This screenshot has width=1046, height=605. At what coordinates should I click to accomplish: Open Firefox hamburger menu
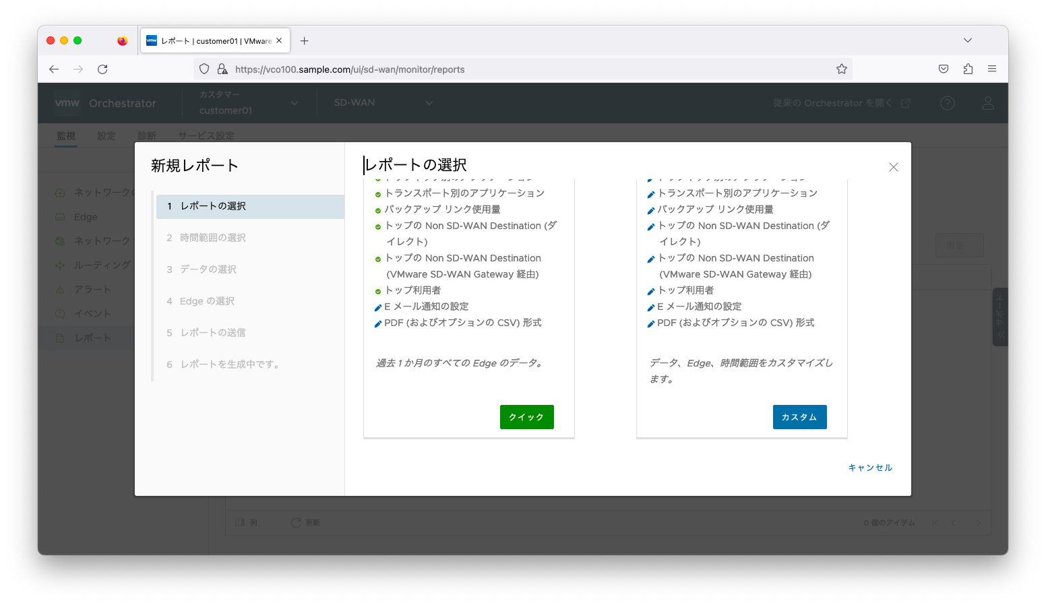pos(992,69)
